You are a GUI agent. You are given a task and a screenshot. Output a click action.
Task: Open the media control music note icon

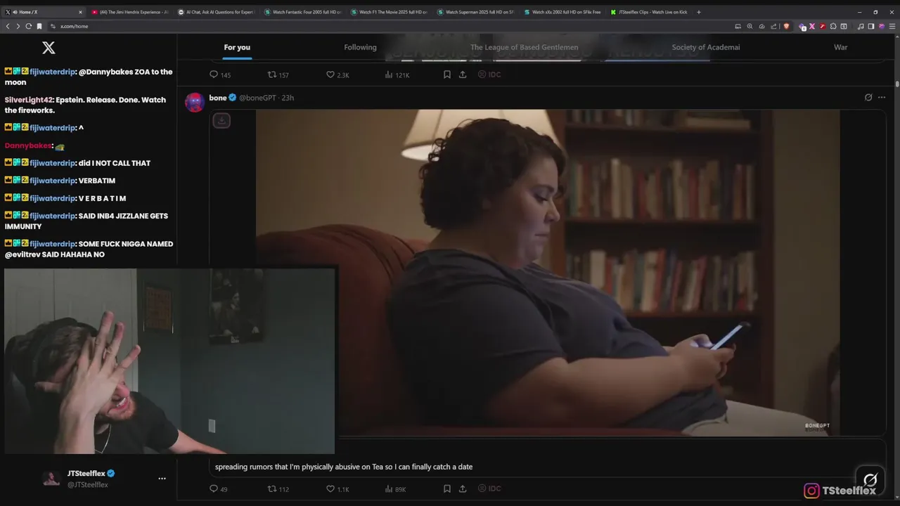point(861,26)
